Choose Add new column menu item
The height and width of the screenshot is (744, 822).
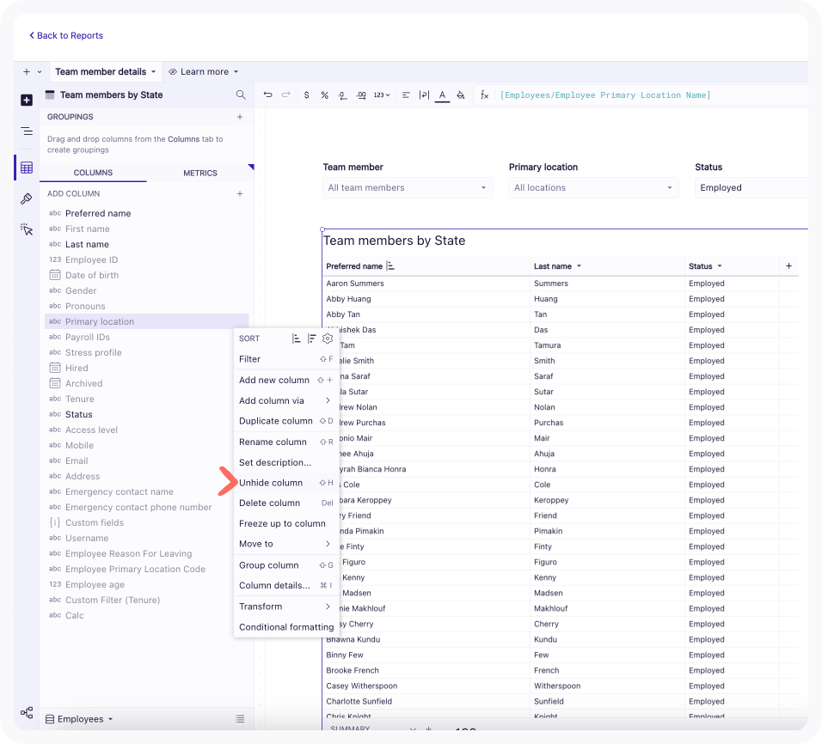click(285, 380)
